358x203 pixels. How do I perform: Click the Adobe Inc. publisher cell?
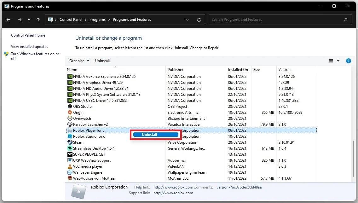[176, 160]
